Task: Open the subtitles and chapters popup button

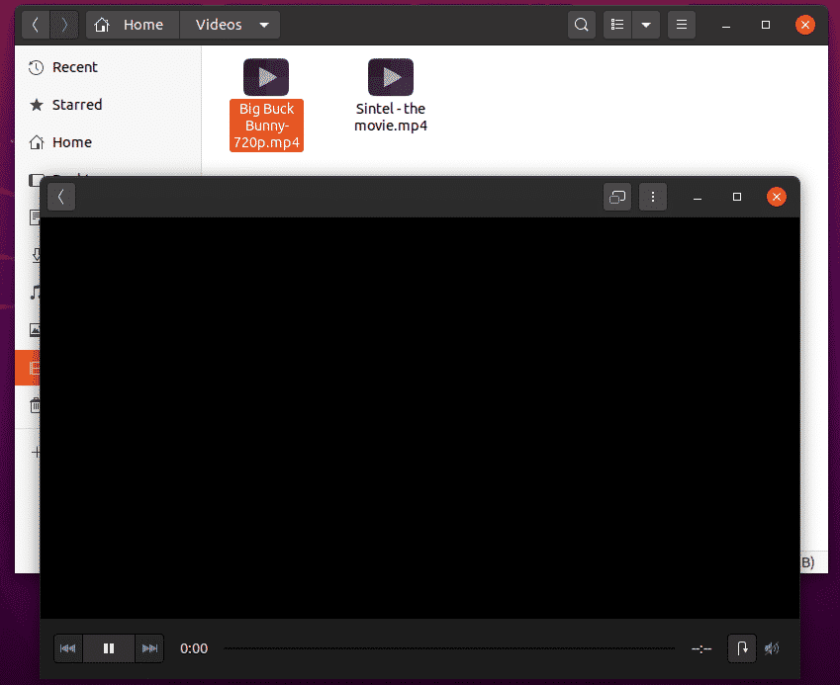Action: [742, 648]
